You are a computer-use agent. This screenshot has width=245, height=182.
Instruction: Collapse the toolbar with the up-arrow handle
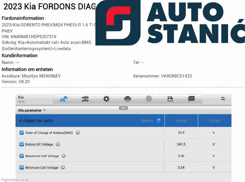pyautogui.click(x=123, y=108)
